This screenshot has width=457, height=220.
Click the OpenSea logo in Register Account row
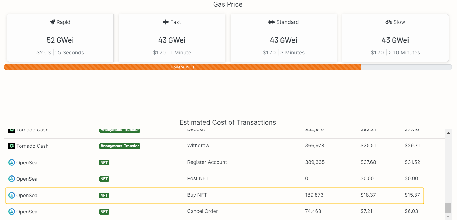(x=12, y=162)
